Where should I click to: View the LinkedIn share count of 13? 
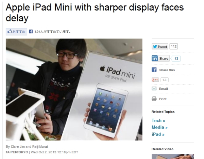point(176,59)
